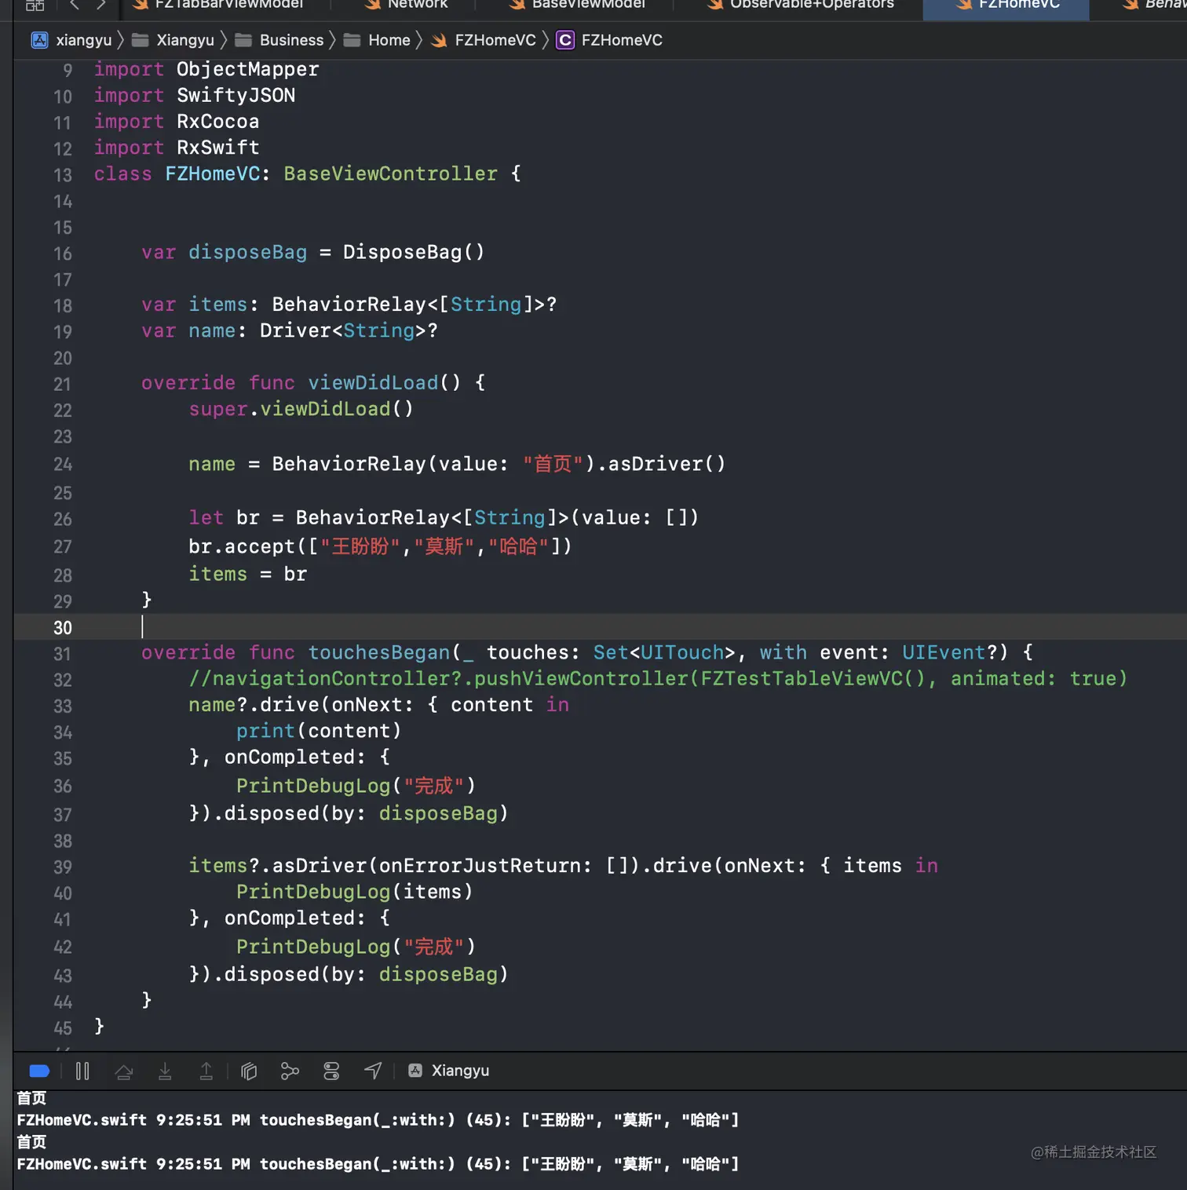Click on "import RxCocoa" line
Screen dimensions: 1187x1190
coord(177,122)
